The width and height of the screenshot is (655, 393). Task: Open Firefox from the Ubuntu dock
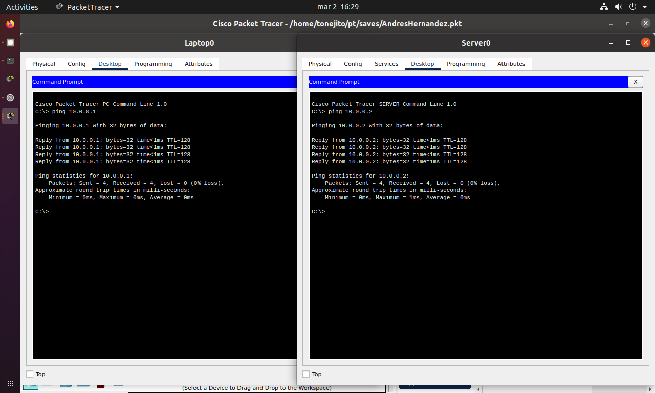tap(10, 24)
